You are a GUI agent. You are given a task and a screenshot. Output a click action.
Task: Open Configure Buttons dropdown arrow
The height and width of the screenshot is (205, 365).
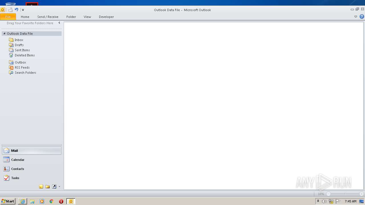point(59,187)
